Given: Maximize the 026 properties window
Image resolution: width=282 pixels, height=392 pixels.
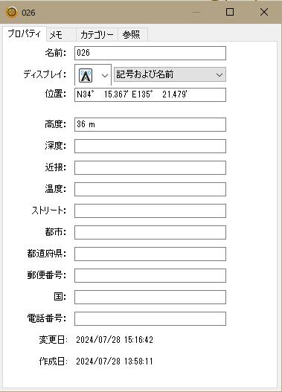Looking at the screenshot, I should [x=230, y=12].
